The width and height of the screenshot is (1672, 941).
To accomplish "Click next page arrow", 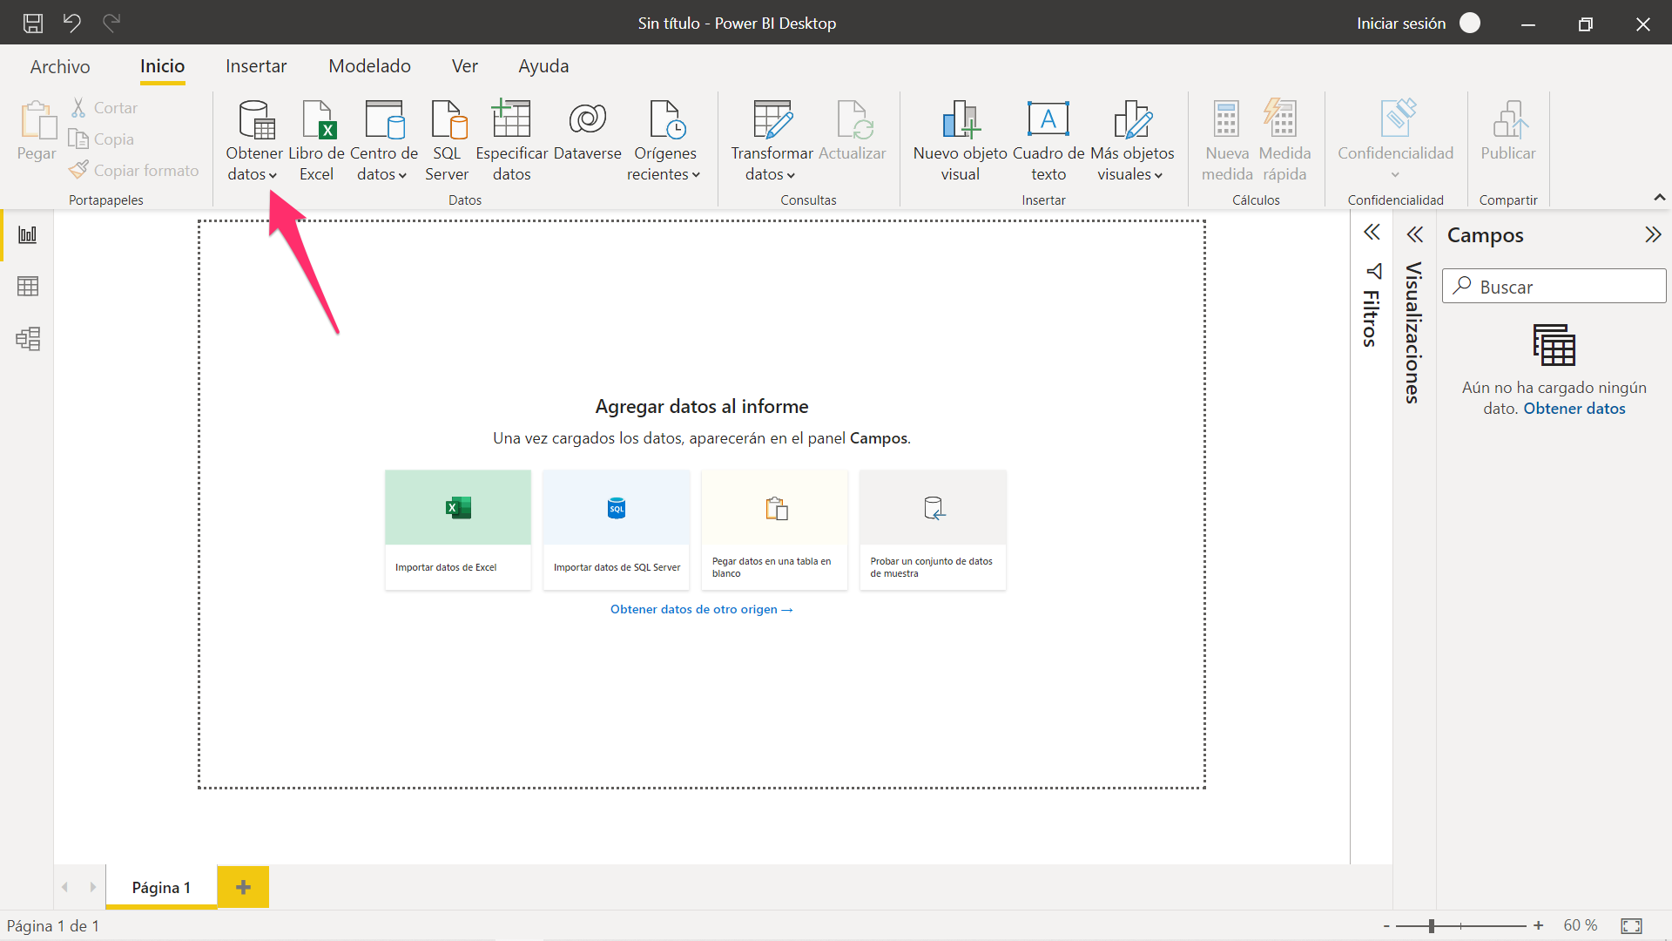I will click(x=92, y=887).
